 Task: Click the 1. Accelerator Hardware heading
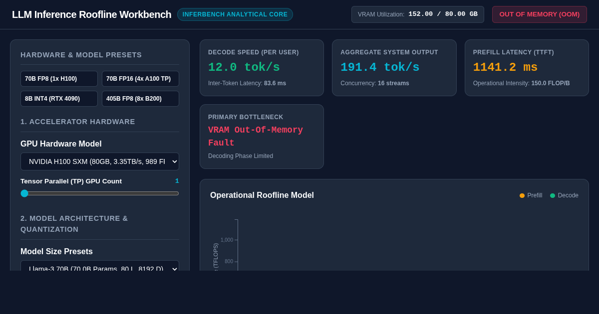click(78, 122)
